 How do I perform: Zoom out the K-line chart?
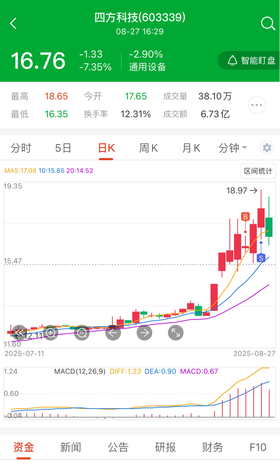(x=82, y=333)
